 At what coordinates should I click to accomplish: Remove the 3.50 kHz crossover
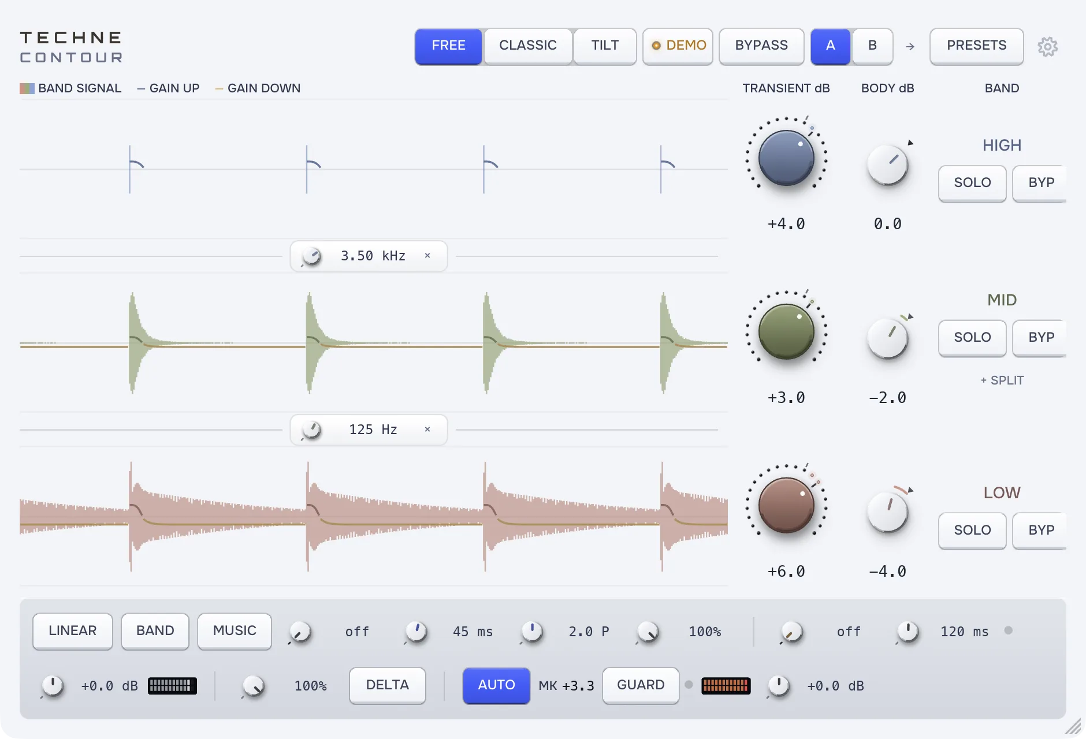coord(427,256)
